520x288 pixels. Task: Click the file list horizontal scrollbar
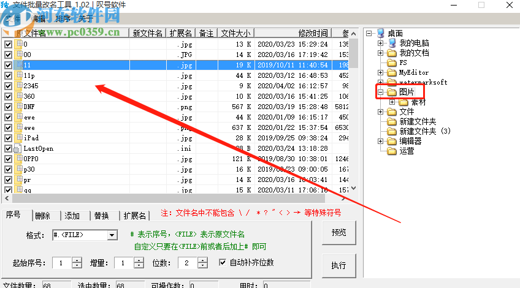(169, 199)
